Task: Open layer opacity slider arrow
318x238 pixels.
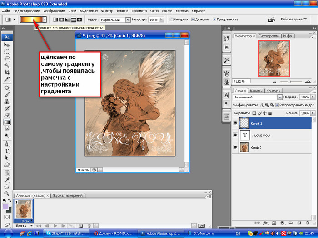Action: click(x=313, y=97)
